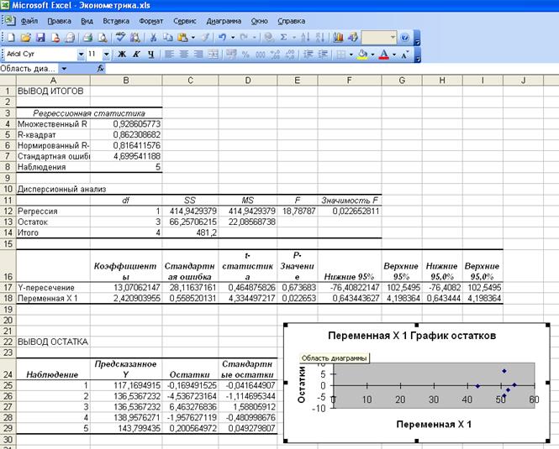Sort ascending with the A-Z icon
This screenshot has width=559, height=449.
[x=304, y=38]
